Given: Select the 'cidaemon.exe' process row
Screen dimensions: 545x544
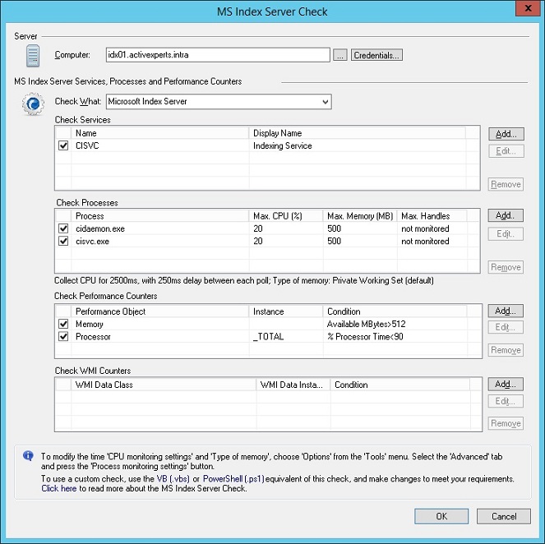Looking at the screenshot, I should [x=268, y=228].
